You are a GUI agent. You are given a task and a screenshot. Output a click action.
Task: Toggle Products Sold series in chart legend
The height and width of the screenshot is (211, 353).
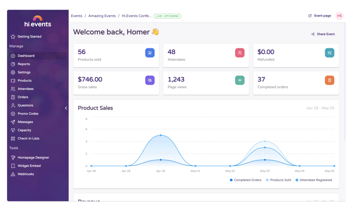click(x=279, y=180)
